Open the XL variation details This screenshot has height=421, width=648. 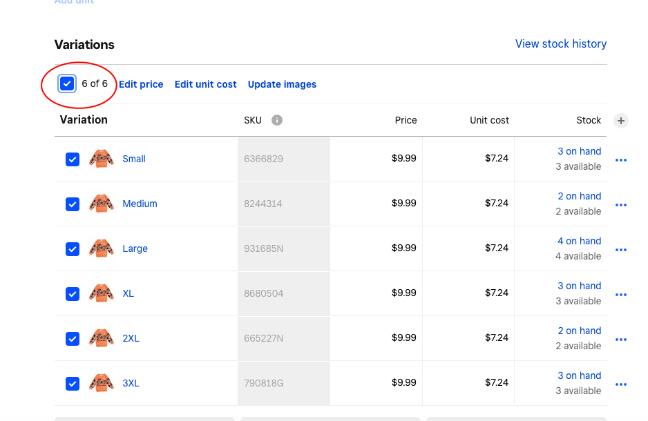[x=128, y=293]
